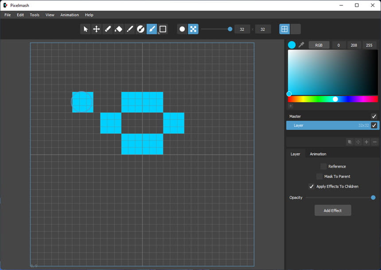
Task: Select the Layer 32x32 row
Action: [333, 125]
